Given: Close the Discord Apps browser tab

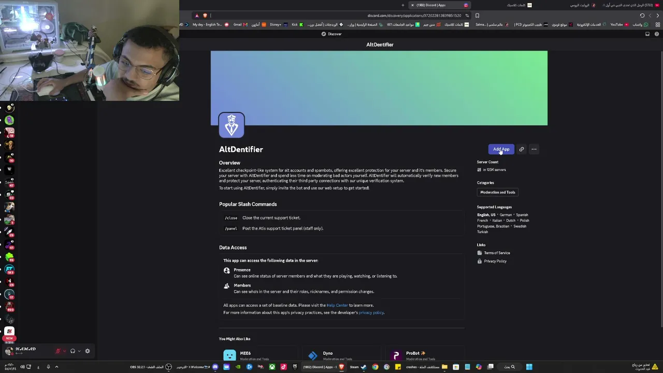Looking at the screenshot, I should pyautogui.click(x=412, y=5).
